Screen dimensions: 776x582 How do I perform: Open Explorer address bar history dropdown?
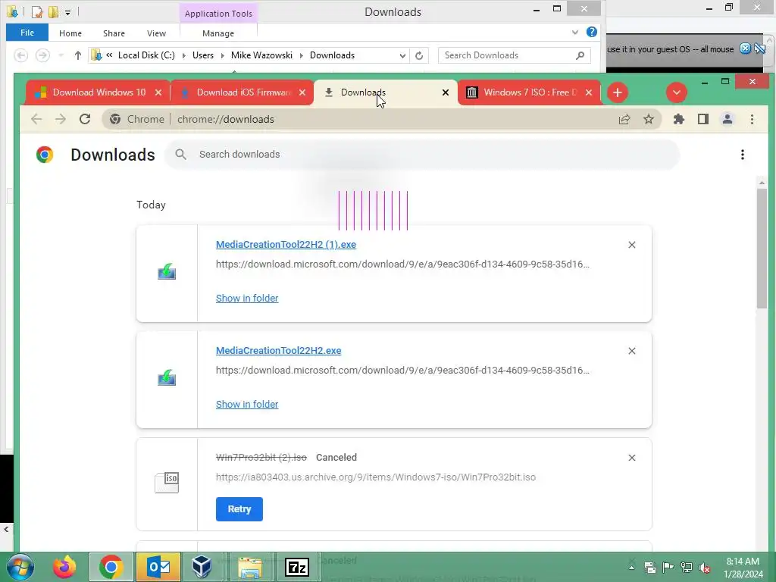[402, 56]
